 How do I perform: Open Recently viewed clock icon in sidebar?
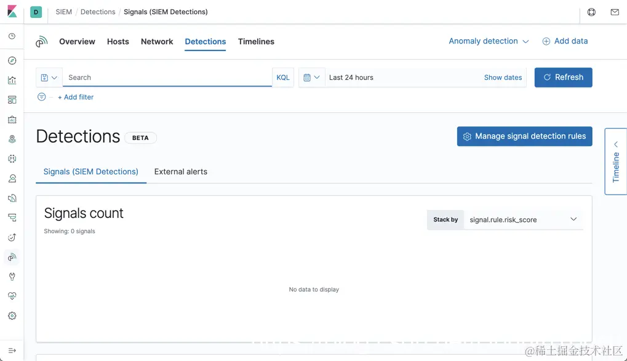(12, 36)
